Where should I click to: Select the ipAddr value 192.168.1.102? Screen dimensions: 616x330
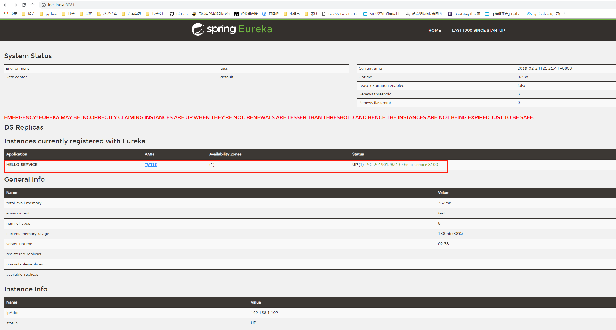coord(264,313)
